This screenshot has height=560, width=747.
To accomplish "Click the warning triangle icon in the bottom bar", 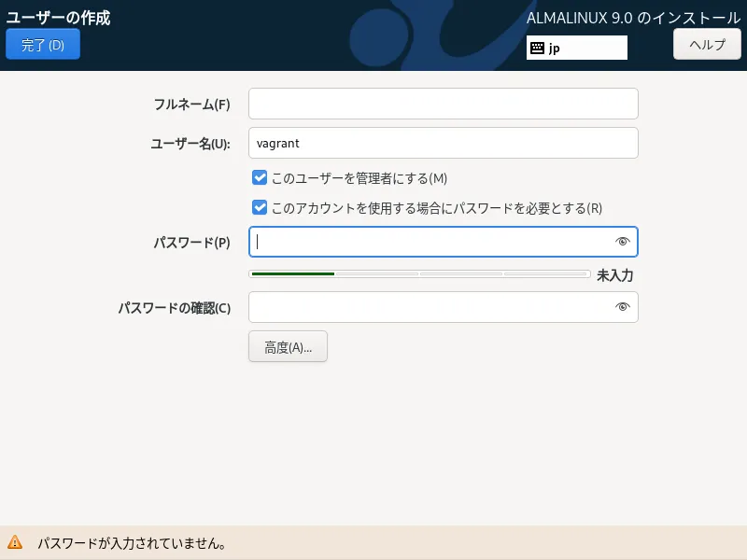I will click(15, 542).
